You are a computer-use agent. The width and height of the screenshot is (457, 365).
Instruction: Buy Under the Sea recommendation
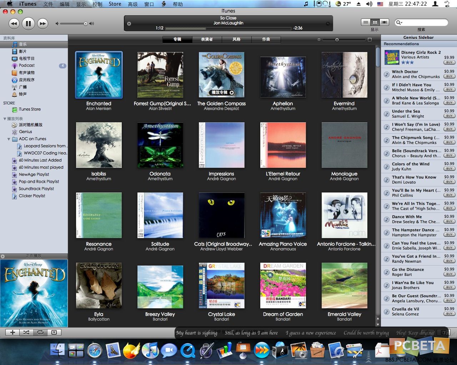click(x=449, y=116)
